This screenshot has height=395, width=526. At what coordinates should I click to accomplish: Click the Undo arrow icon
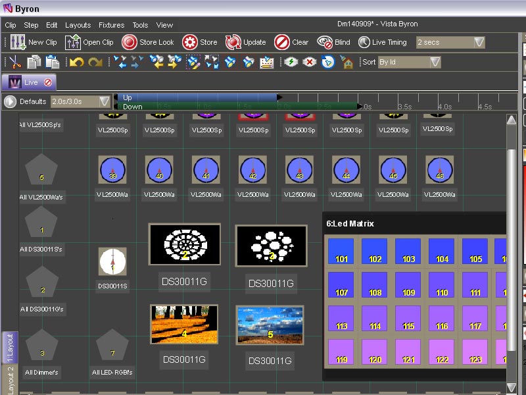tap(77, 62)
